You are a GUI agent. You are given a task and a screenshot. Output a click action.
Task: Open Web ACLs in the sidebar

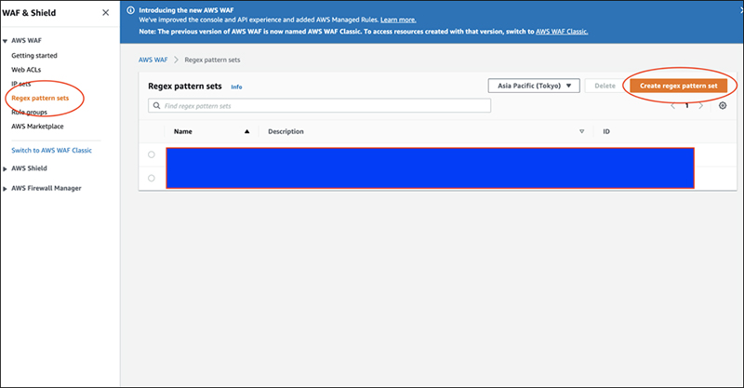26,70
